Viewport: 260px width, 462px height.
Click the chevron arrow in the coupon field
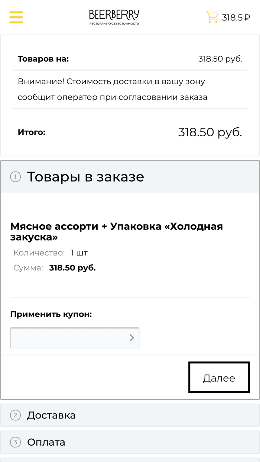tap(131, 338)
